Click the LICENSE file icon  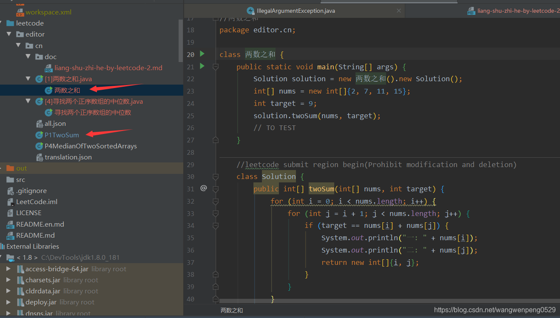(10, 213)
